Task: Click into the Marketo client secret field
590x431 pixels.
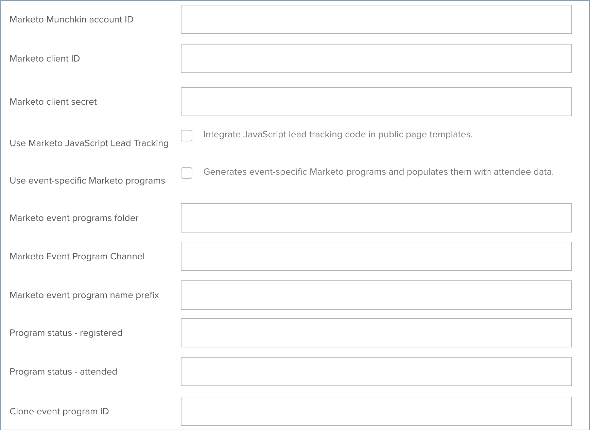Action: tap(376, 102)
